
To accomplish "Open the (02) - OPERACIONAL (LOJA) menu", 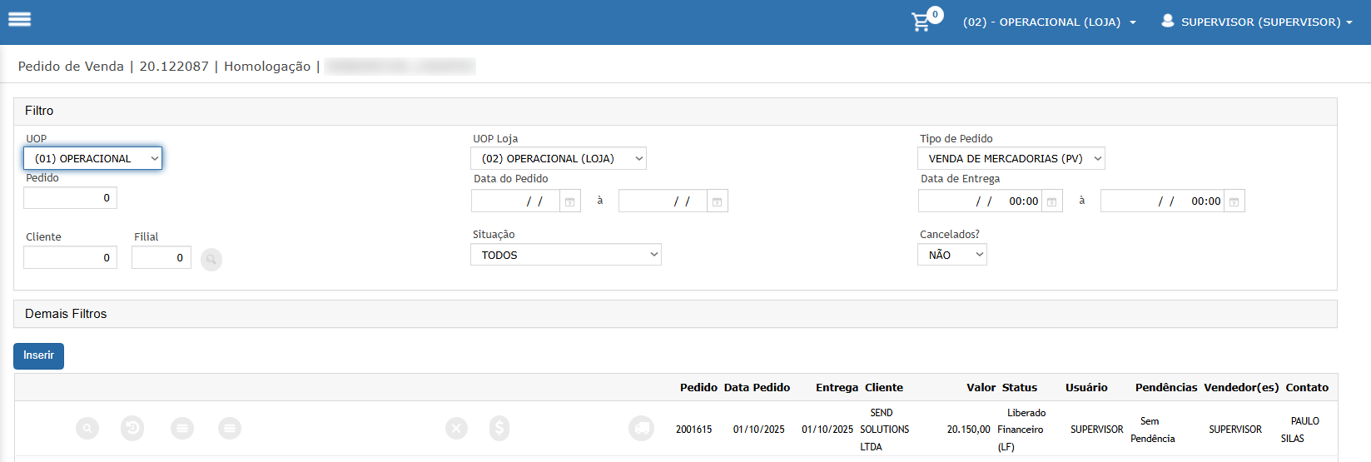I will tap(1049, 22).
